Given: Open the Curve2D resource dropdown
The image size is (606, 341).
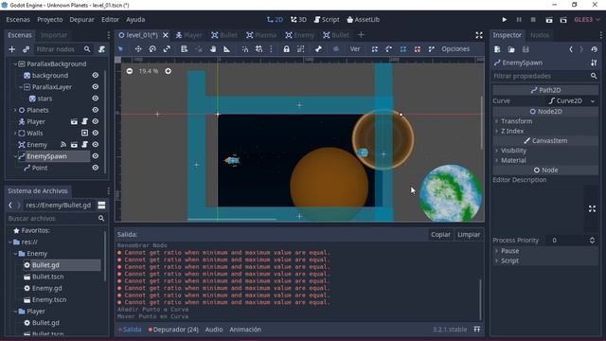Looking at the screenshot, I should pyautogui.click(x=572, y=101).
